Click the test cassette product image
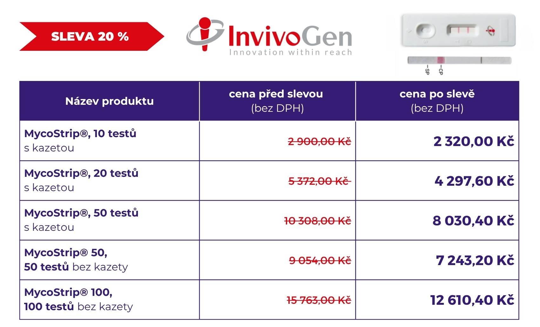This screenshot has height=327, width=540. (x=458, y=30)
